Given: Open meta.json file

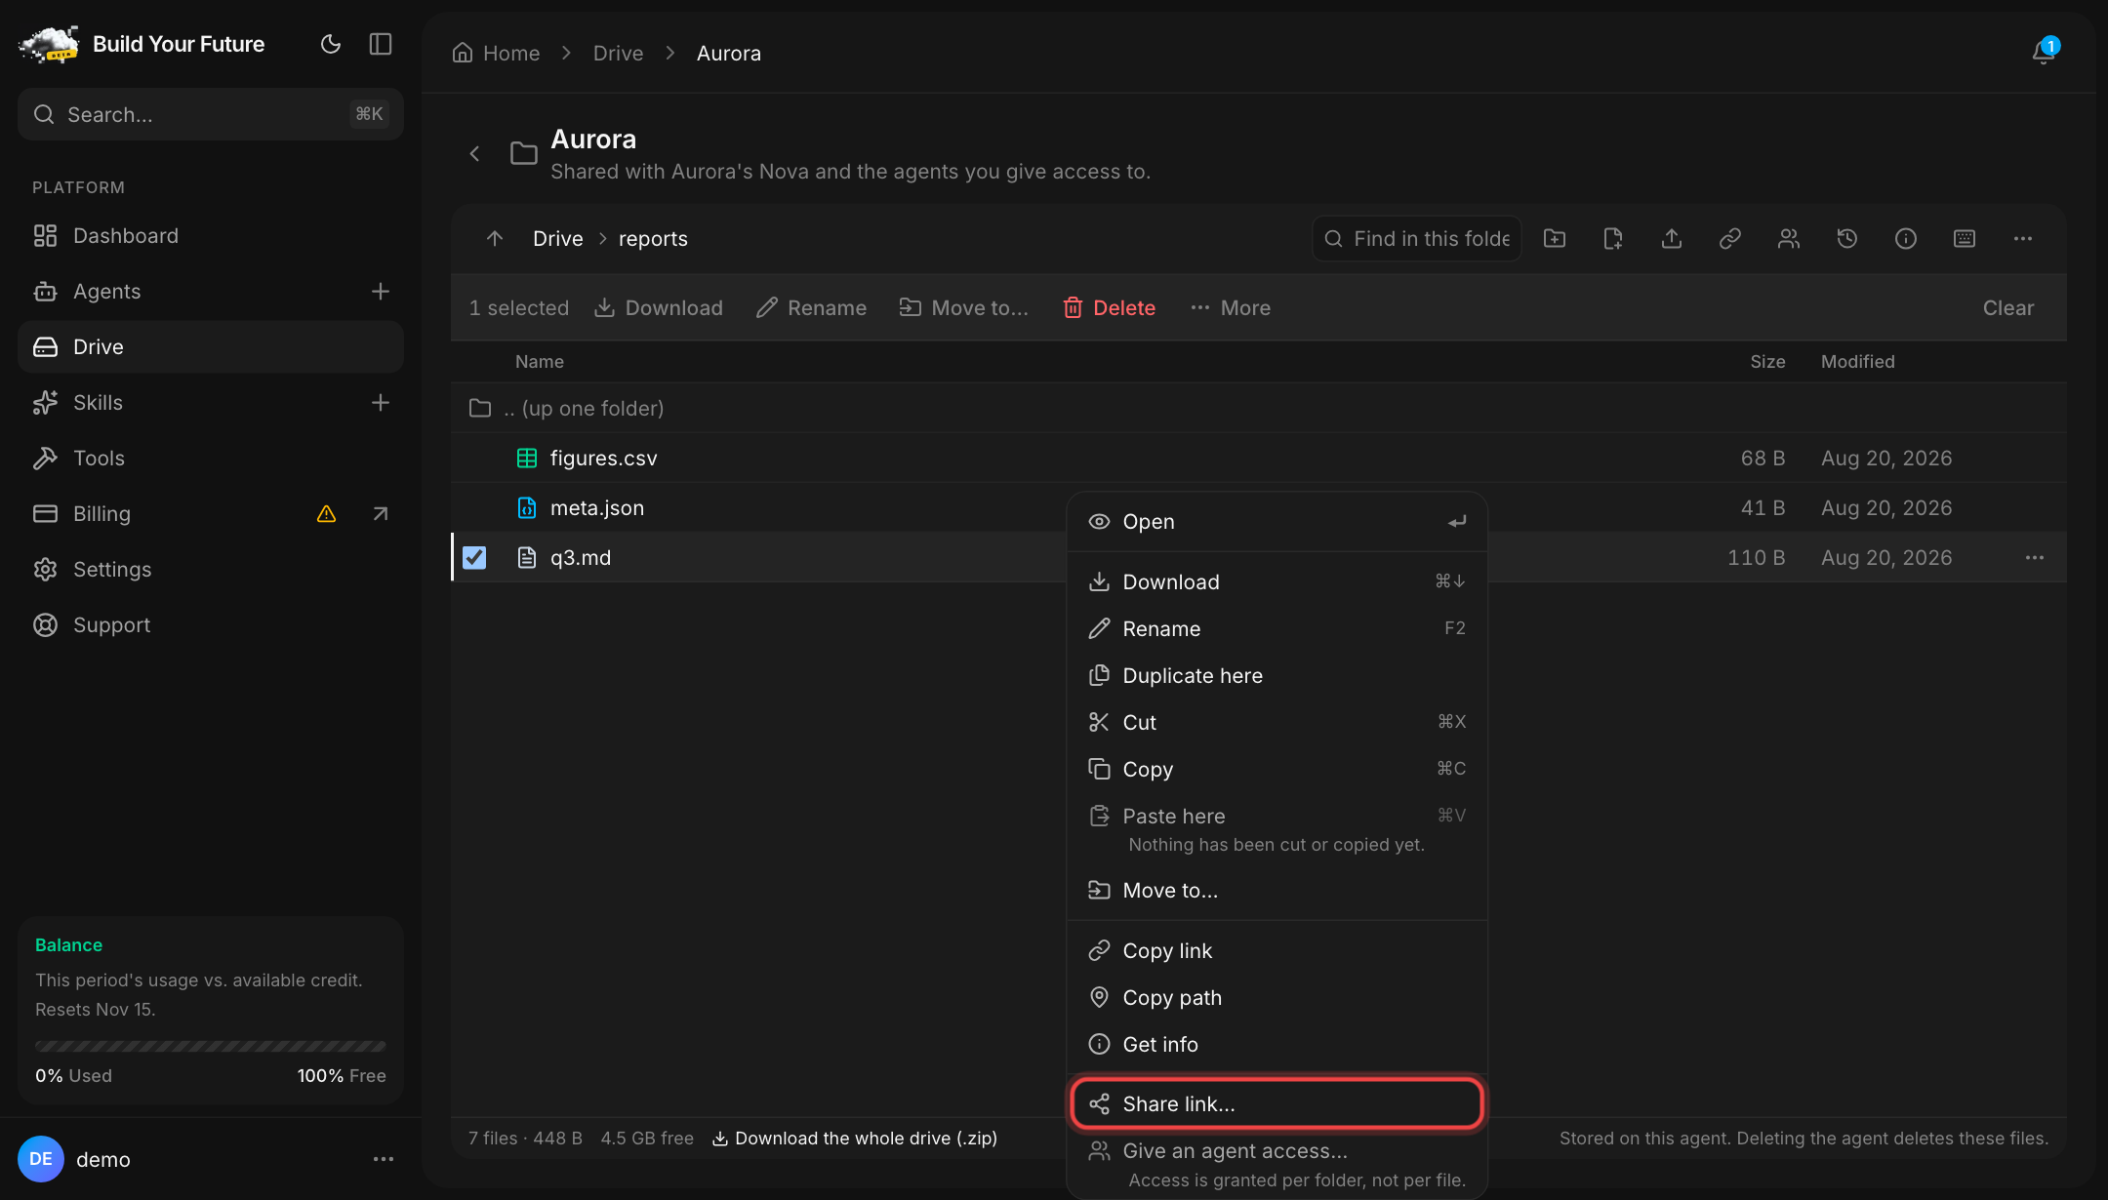Looking at the screenshot, I should (x=596, y=508).
